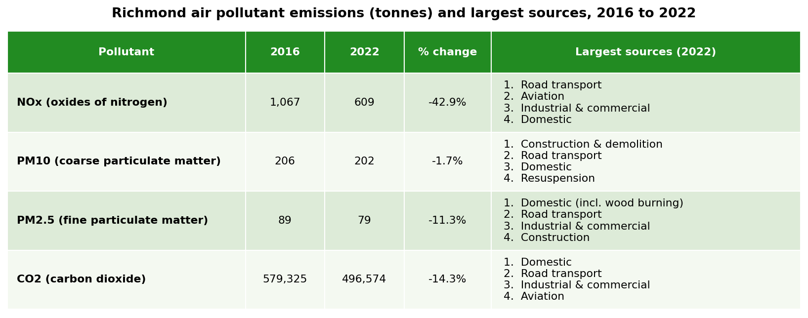
Task: Select the NOx 2016 value 1,067
Action: point(285,103)
